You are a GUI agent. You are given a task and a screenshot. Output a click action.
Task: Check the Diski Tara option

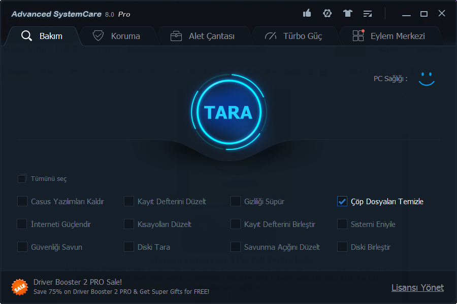(x=129, y=247)
